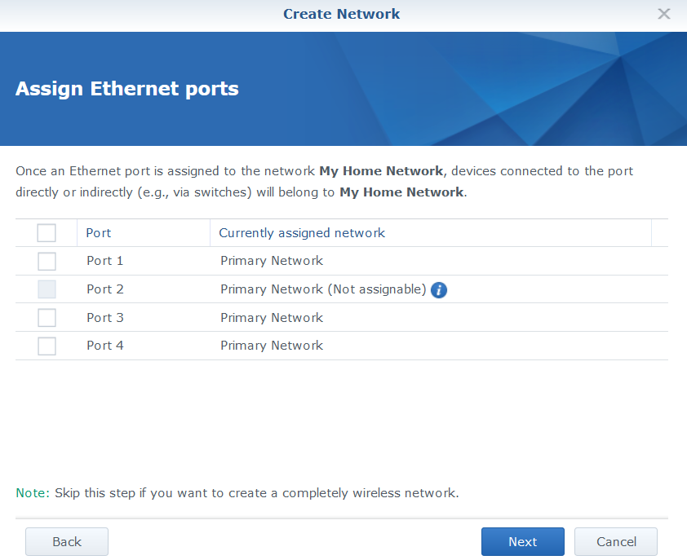The width and height of the screenshot is (687, 560).
Task: Click the Currently assigned network column header
Action: [x=301, y=232]
